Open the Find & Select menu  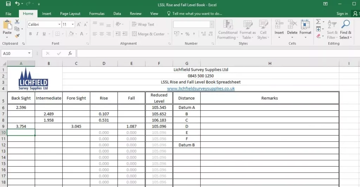(346, 30)
